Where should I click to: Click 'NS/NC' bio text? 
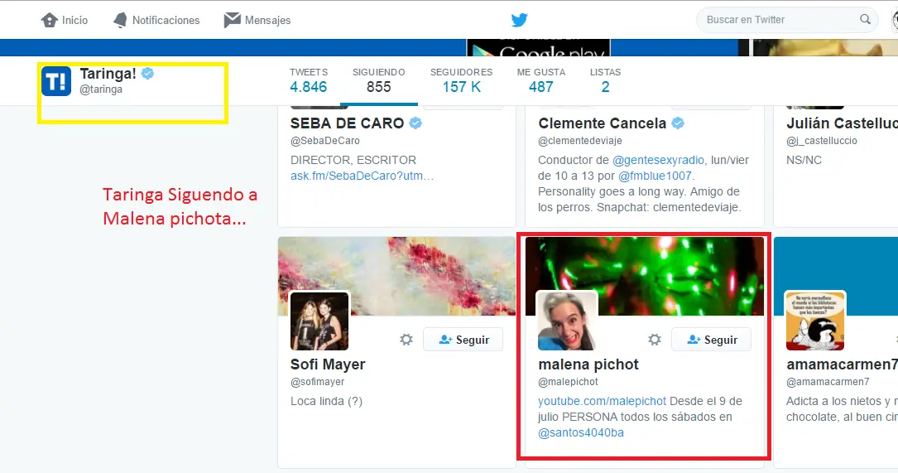(x=804, y=160)
